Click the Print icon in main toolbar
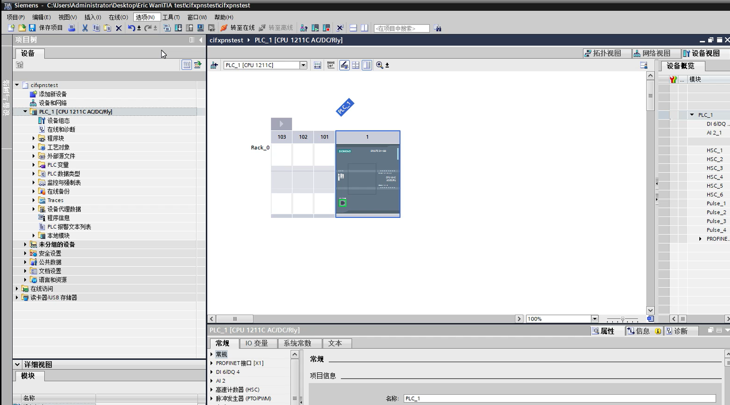730x405 pixels. (x=71, y=28)
